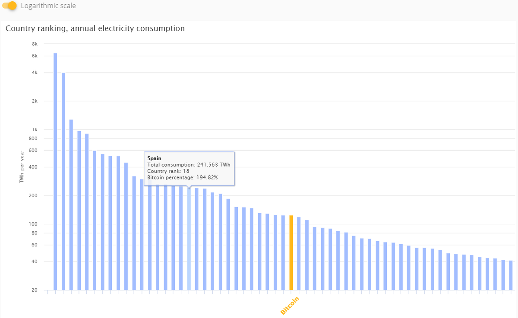Click "Bitcoin percentage: 194.82%" in tooltip

pyautogui.click(x=183, y=178)
